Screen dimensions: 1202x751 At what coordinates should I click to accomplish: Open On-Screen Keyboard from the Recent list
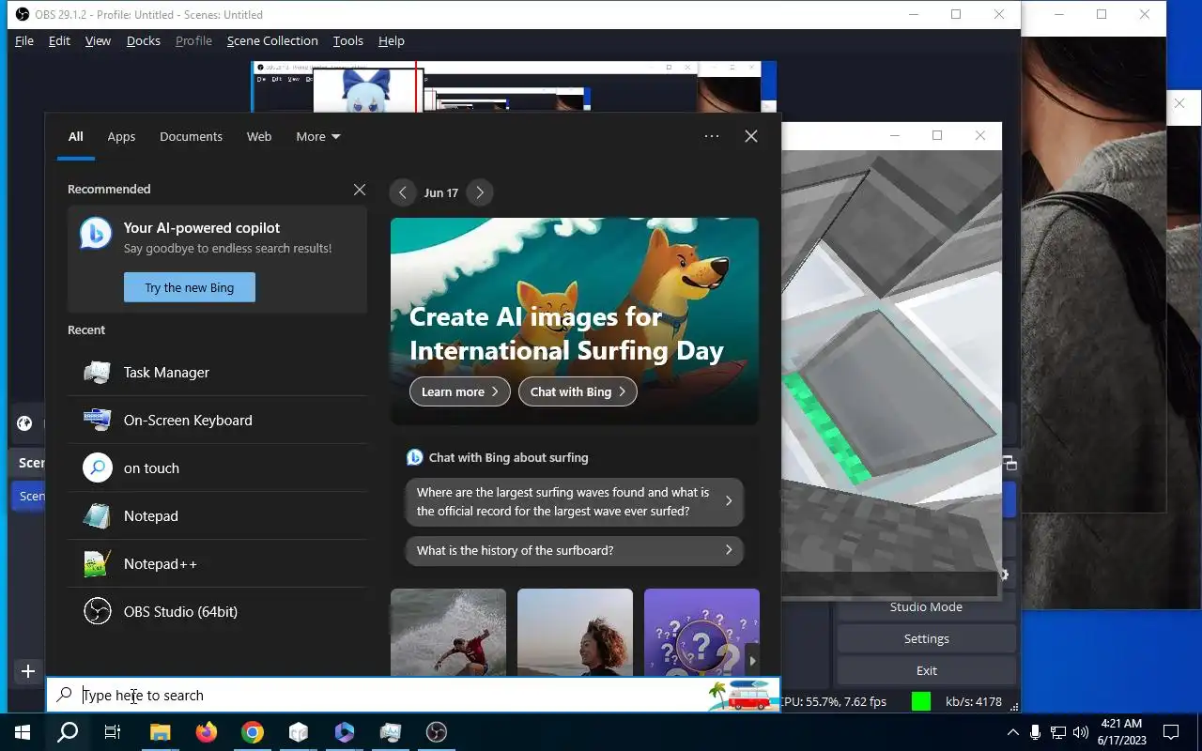[217, 421]
